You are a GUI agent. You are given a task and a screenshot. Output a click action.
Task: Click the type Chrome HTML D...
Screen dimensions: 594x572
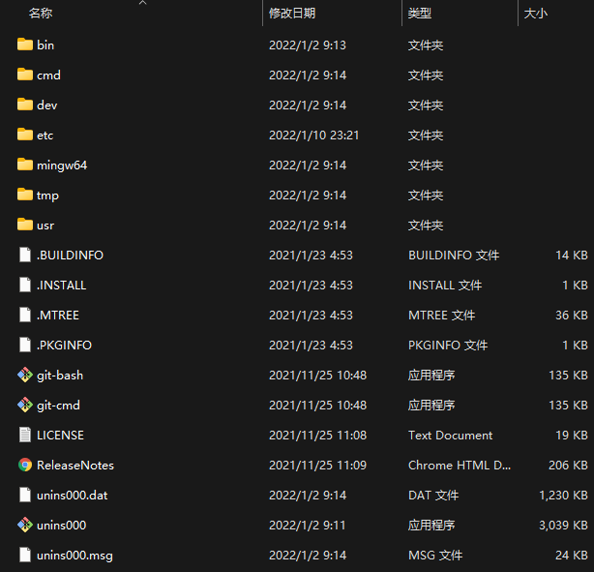(460, 465)
